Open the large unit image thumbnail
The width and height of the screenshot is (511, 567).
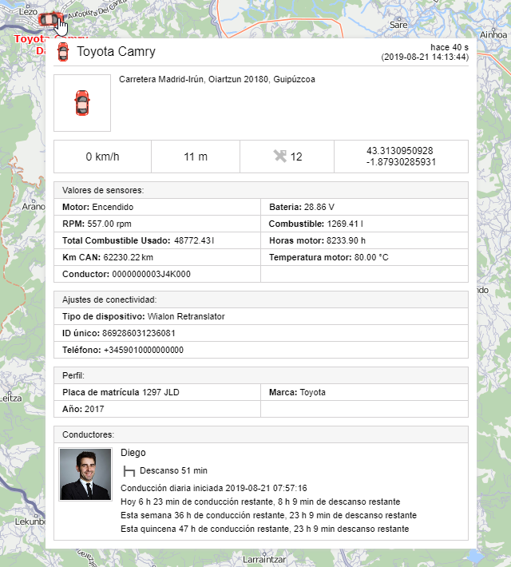click(82, 103)
